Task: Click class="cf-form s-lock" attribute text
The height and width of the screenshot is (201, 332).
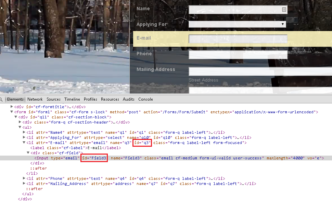Action: pyautogui.click(x=81, y=112)
